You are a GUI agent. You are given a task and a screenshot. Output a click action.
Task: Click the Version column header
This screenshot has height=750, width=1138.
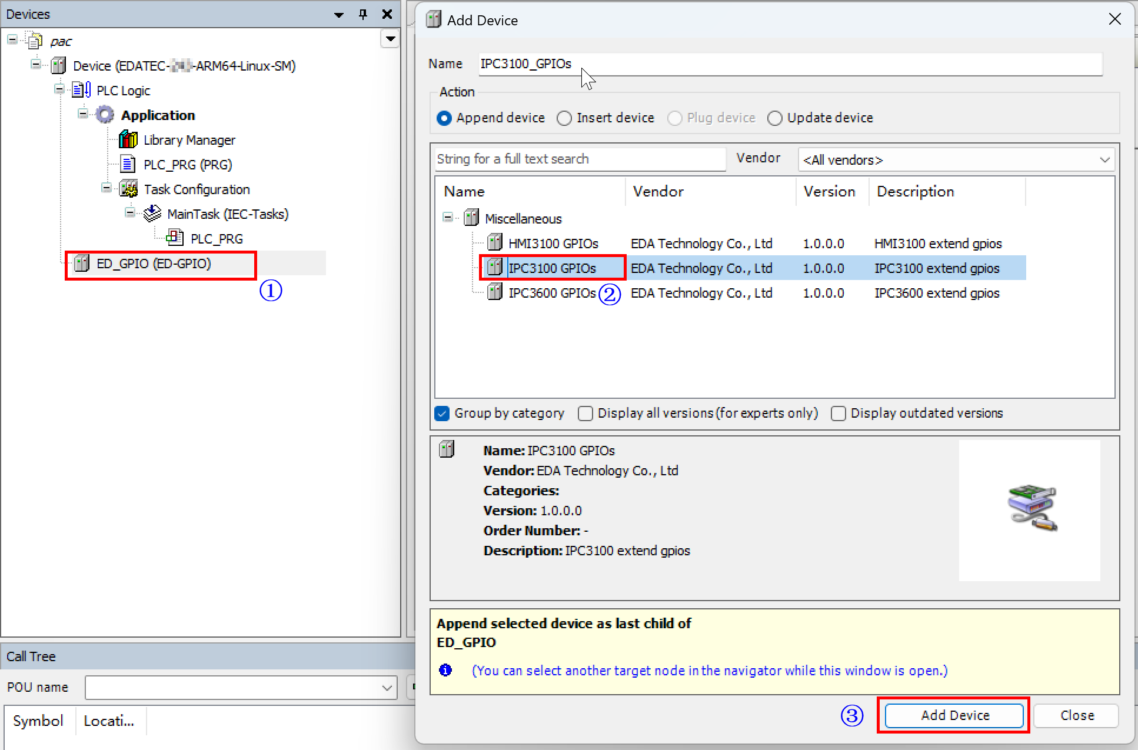coord(829,191)
